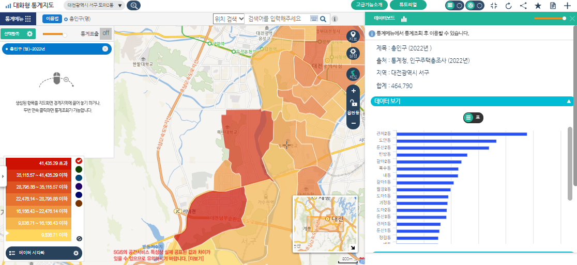The width and height of the screenshot is (577, 265).
Task: Switch to 표 table view tab
Action: (478, 118)
